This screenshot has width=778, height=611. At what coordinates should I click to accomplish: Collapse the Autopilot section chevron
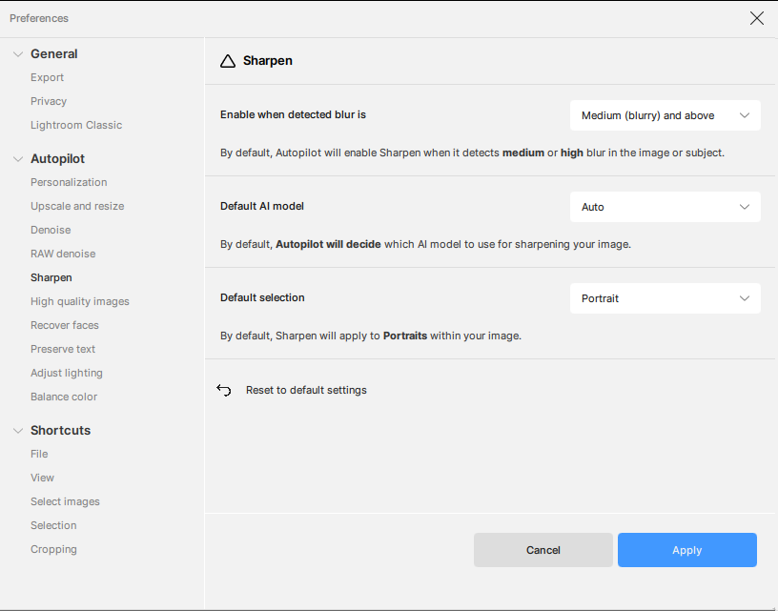pos(17,159)
